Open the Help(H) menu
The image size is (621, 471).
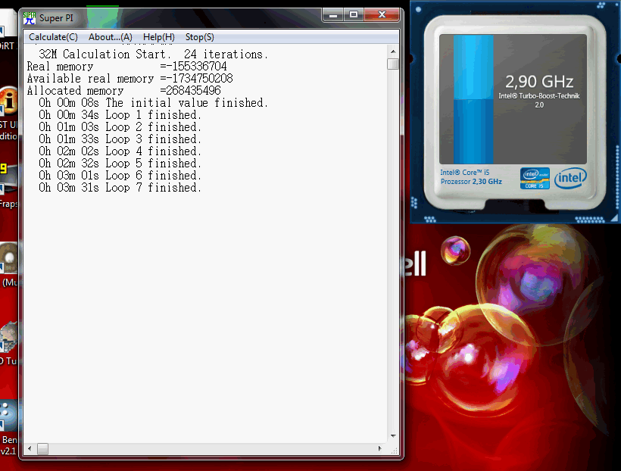click(158, 37)
